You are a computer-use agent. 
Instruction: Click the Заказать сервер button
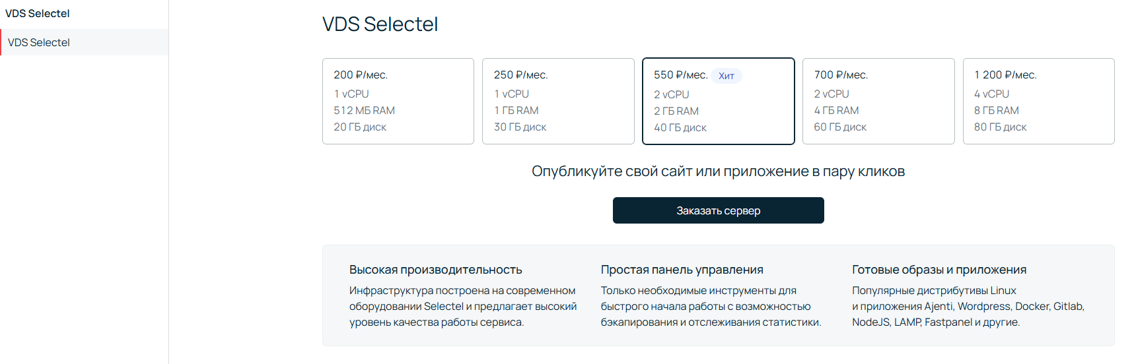[718, 210]
